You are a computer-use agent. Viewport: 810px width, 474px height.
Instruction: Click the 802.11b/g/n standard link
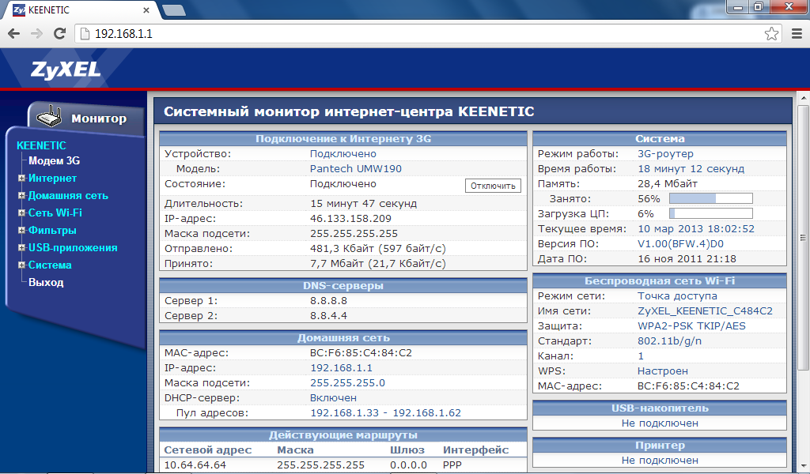669,341
